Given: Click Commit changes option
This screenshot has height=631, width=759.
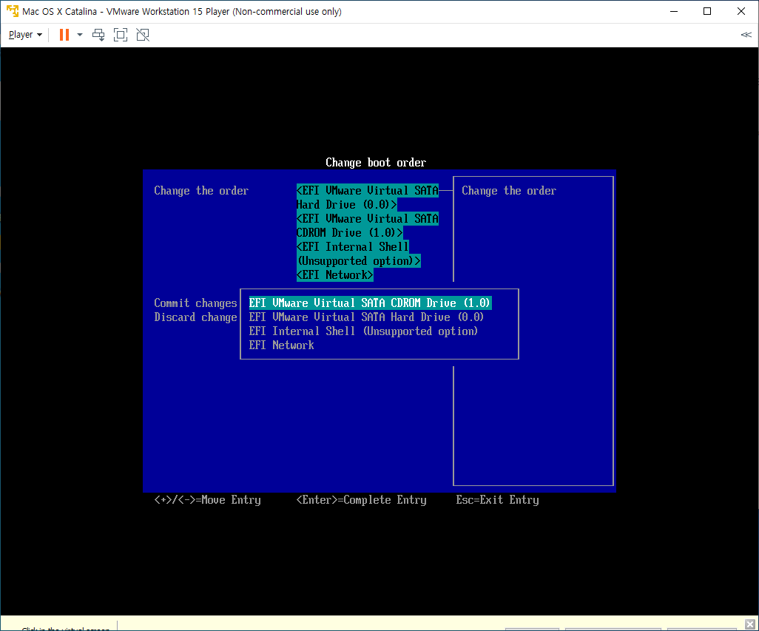Looking at the screenshot, I should [195, 303].
